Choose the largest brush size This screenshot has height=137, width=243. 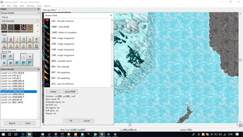pos(30,63)
